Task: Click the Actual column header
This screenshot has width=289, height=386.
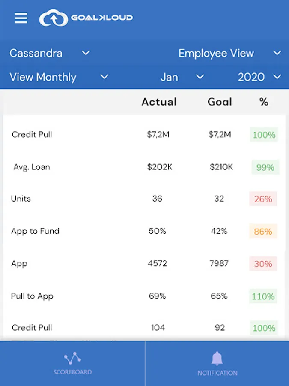Action: click(159, 102)
